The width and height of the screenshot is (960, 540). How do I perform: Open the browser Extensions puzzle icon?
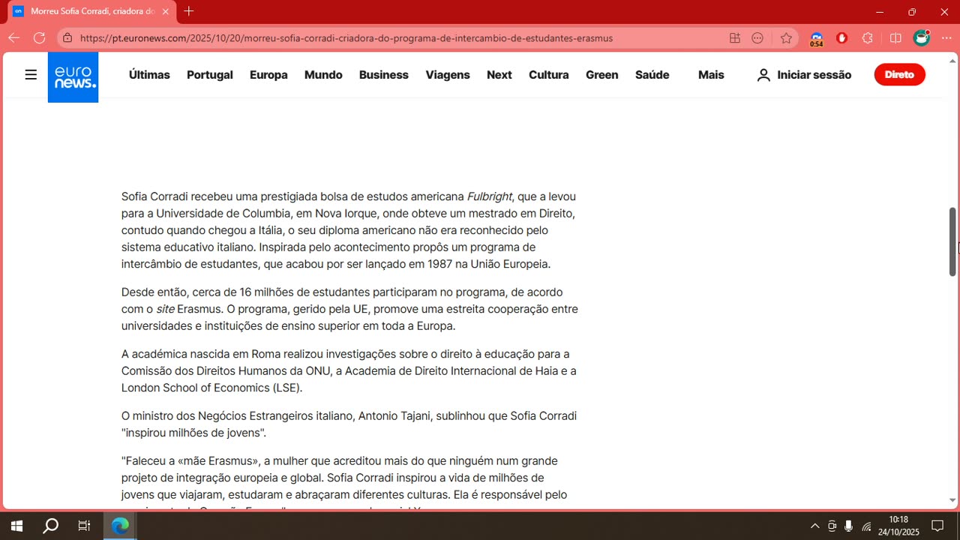pyautogui.click(x=868, y=37)
